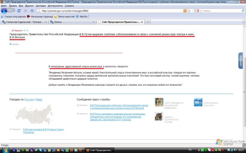246x153 pixels.
Task: Click the browser Back arrow button
Action: point(4,11)
